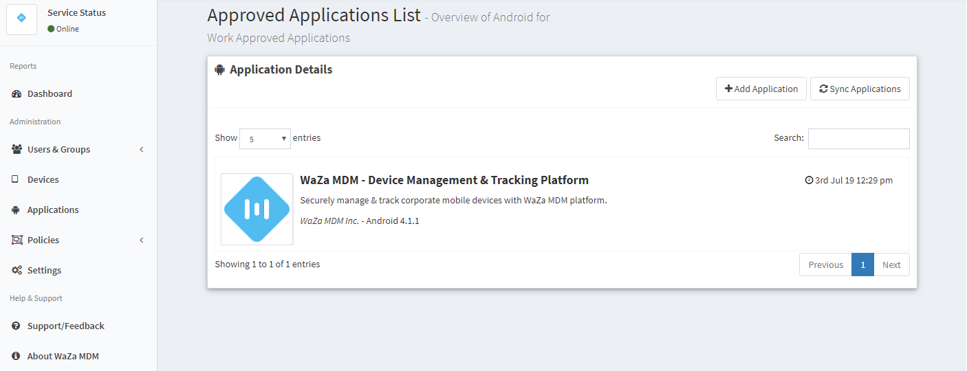
Task: Open the Dashboard menu item
Action: [x=78, y=94]
